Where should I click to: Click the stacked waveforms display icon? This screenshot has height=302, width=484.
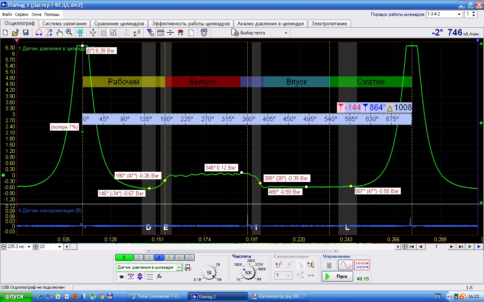tap(103, 33)
